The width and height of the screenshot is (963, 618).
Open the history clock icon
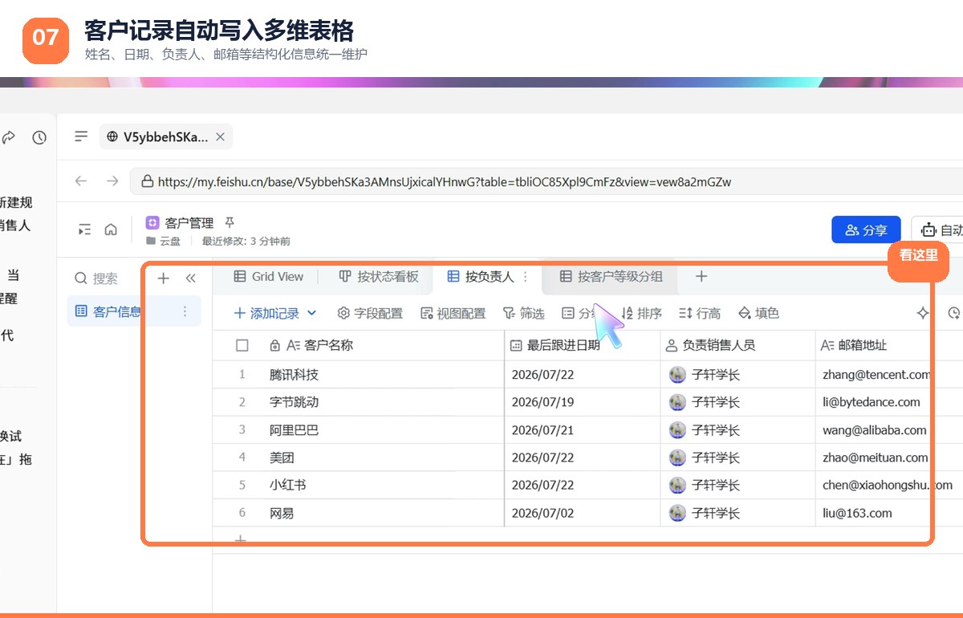39,137
